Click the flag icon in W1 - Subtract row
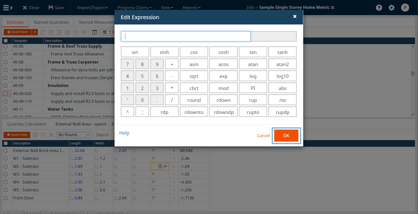 pyautogui.click(x=153, y=158)
